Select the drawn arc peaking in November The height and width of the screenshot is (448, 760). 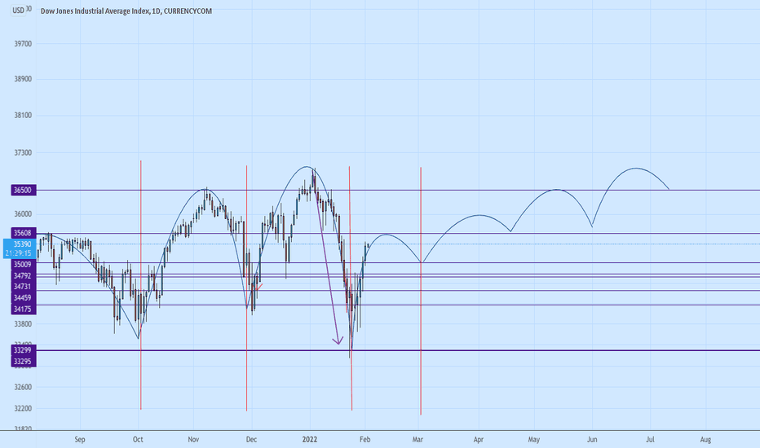(x=205, y=189)
